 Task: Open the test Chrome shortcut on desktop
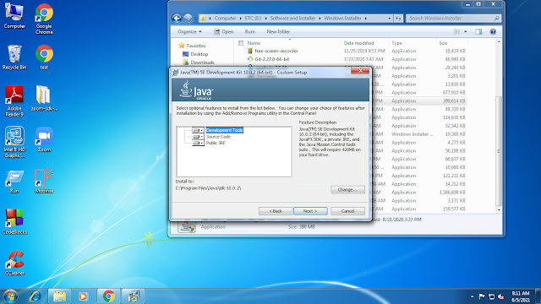[44, 57]
